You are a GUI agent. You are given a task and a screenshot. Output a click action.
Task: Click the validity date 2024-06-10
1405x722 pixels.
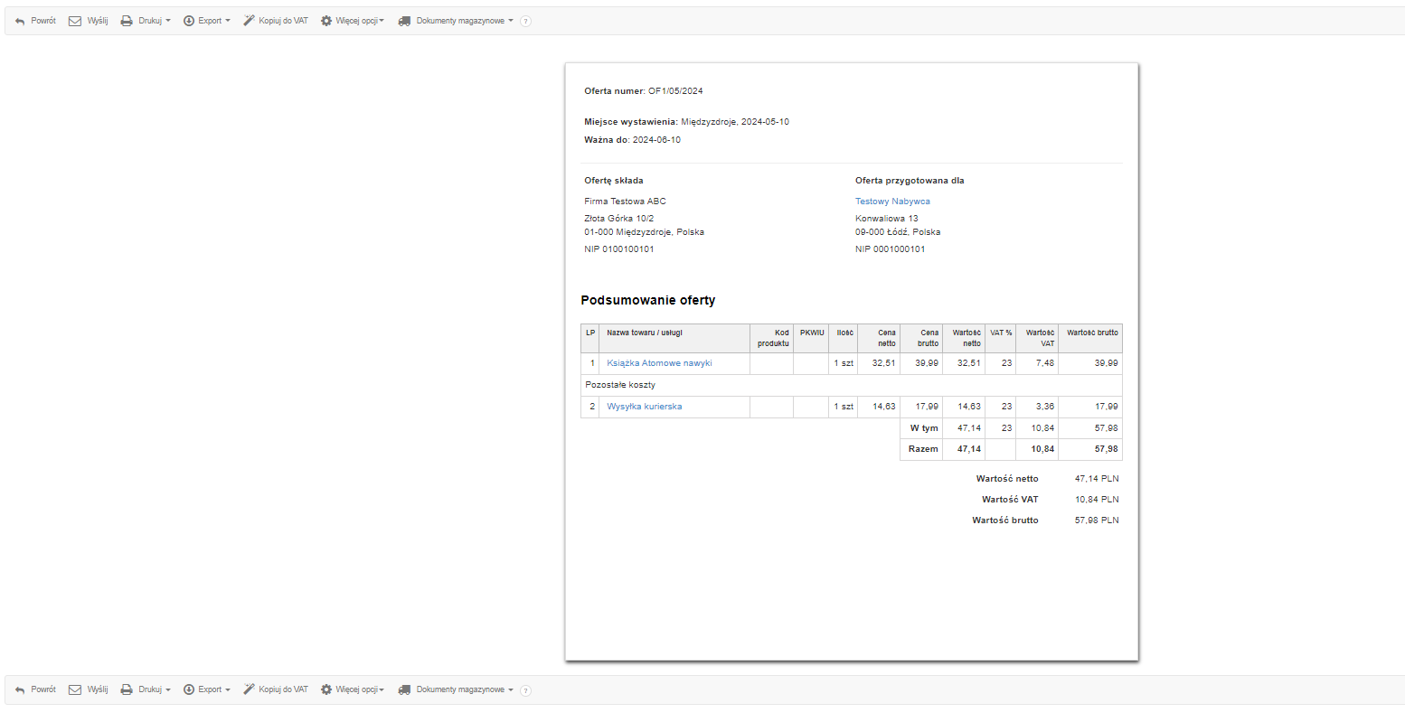click(656, 140)
